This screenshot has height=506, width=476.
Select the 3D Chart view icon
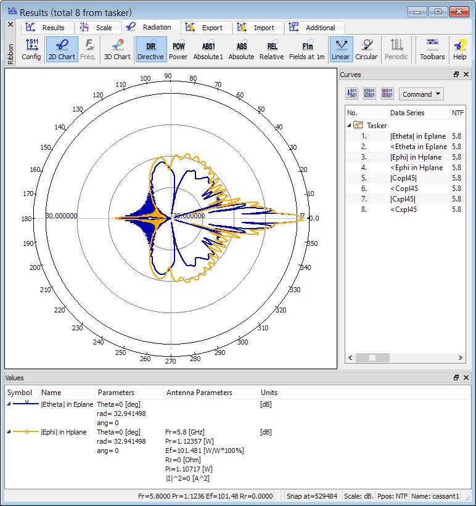tap(117, 49)
